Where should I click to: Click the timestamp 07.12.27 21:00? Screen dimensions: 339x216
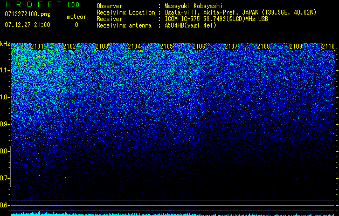pyautogui.click(x=27, y=25)
